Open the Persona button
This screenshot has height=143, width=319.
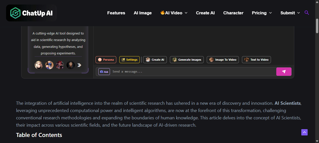[x=106, y=60]
